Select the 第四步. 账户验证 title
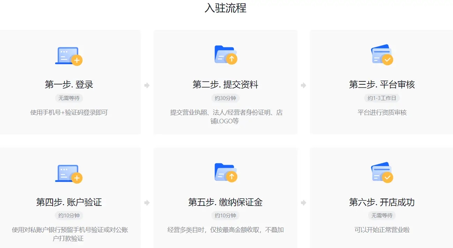The width and height of the screenshot is (453, 248). (x=69, y=202)
